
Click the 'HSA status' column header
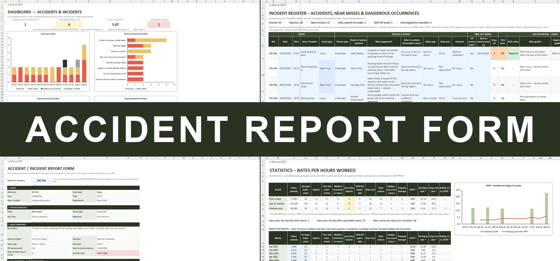pyautogui.click(x=513, y=41)
